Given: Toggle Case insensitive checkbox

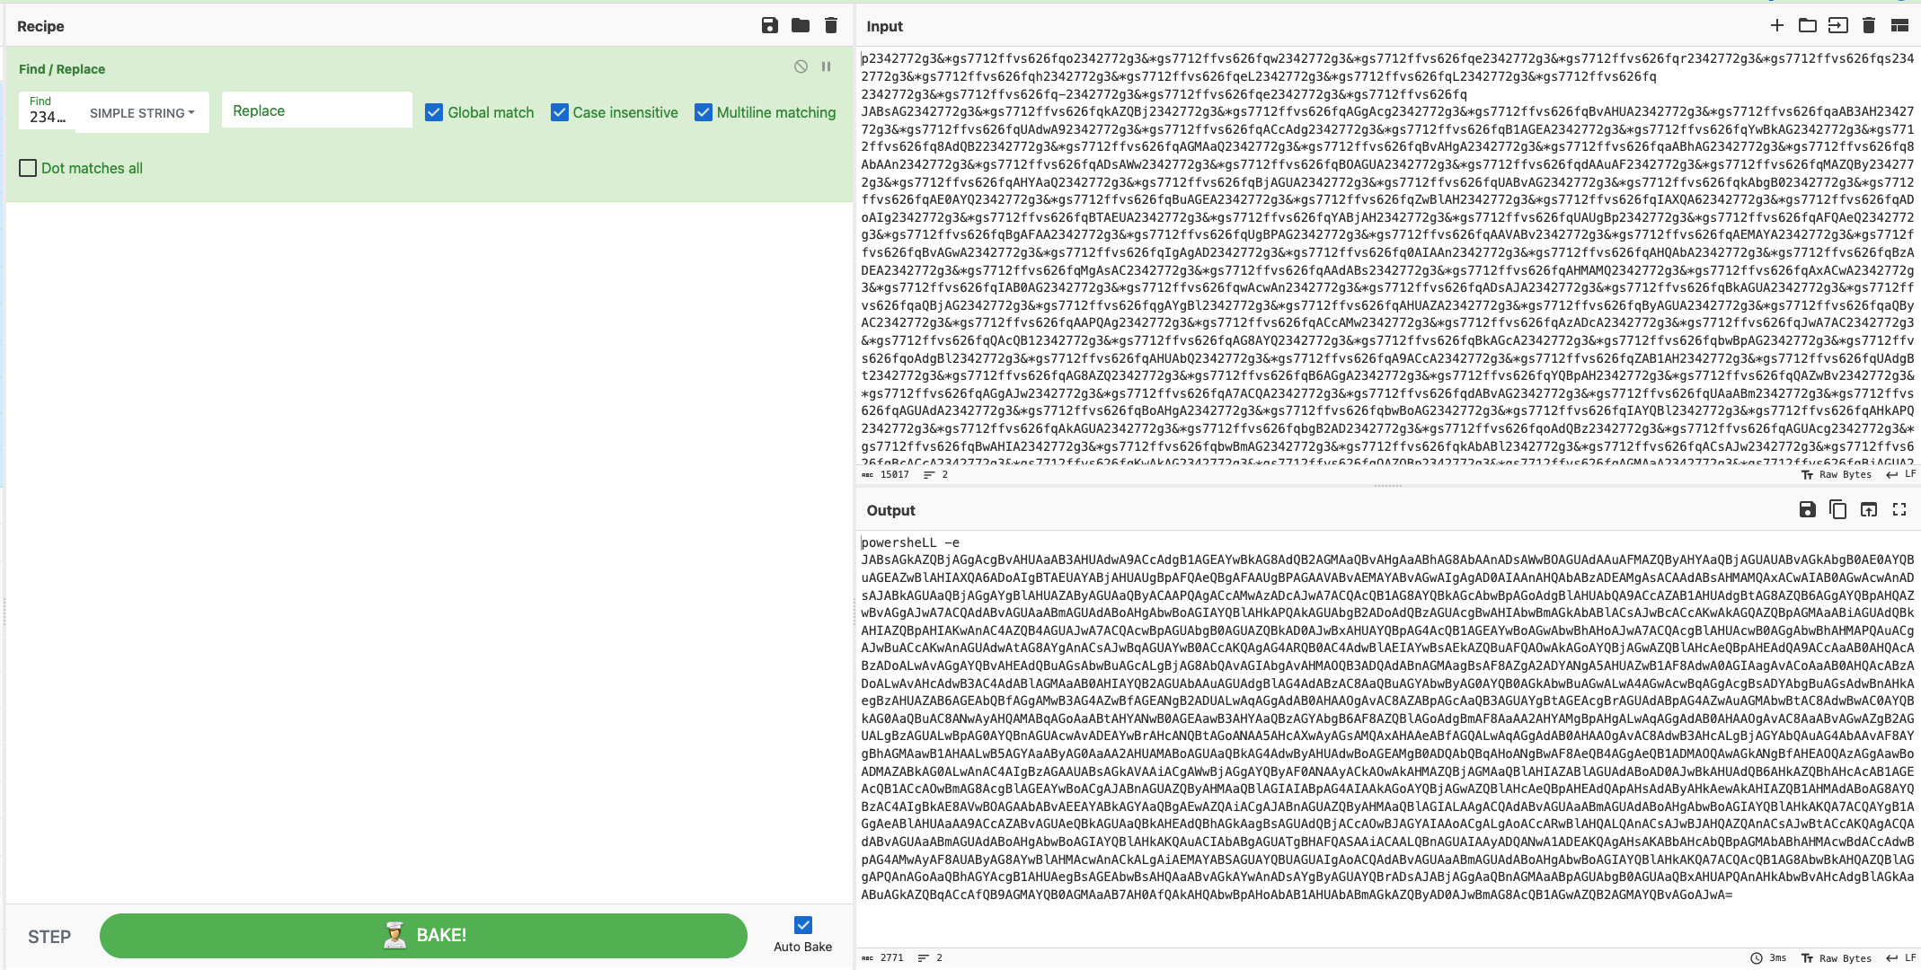Looking at the screenshot, I should point(559,112).
